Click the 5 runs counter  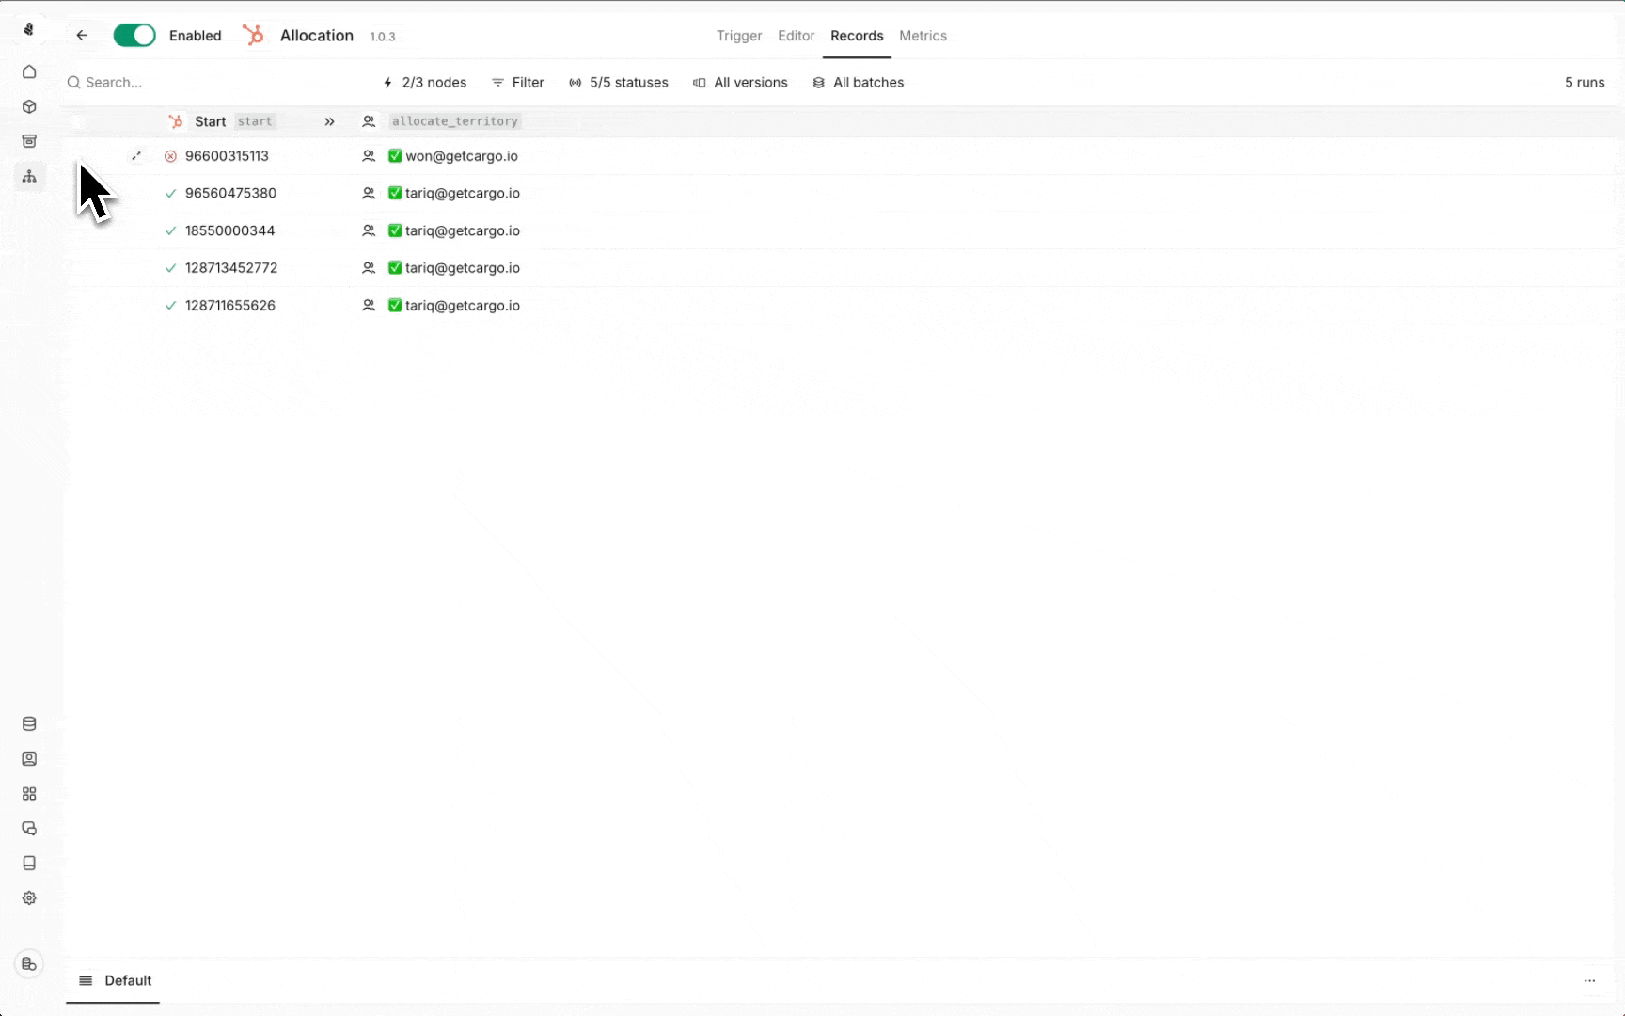pyautogui.click(x=1585, y=83)
